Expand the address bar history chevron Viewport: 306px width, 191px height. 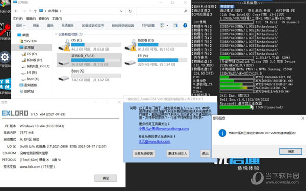click(x=121, y=11)
